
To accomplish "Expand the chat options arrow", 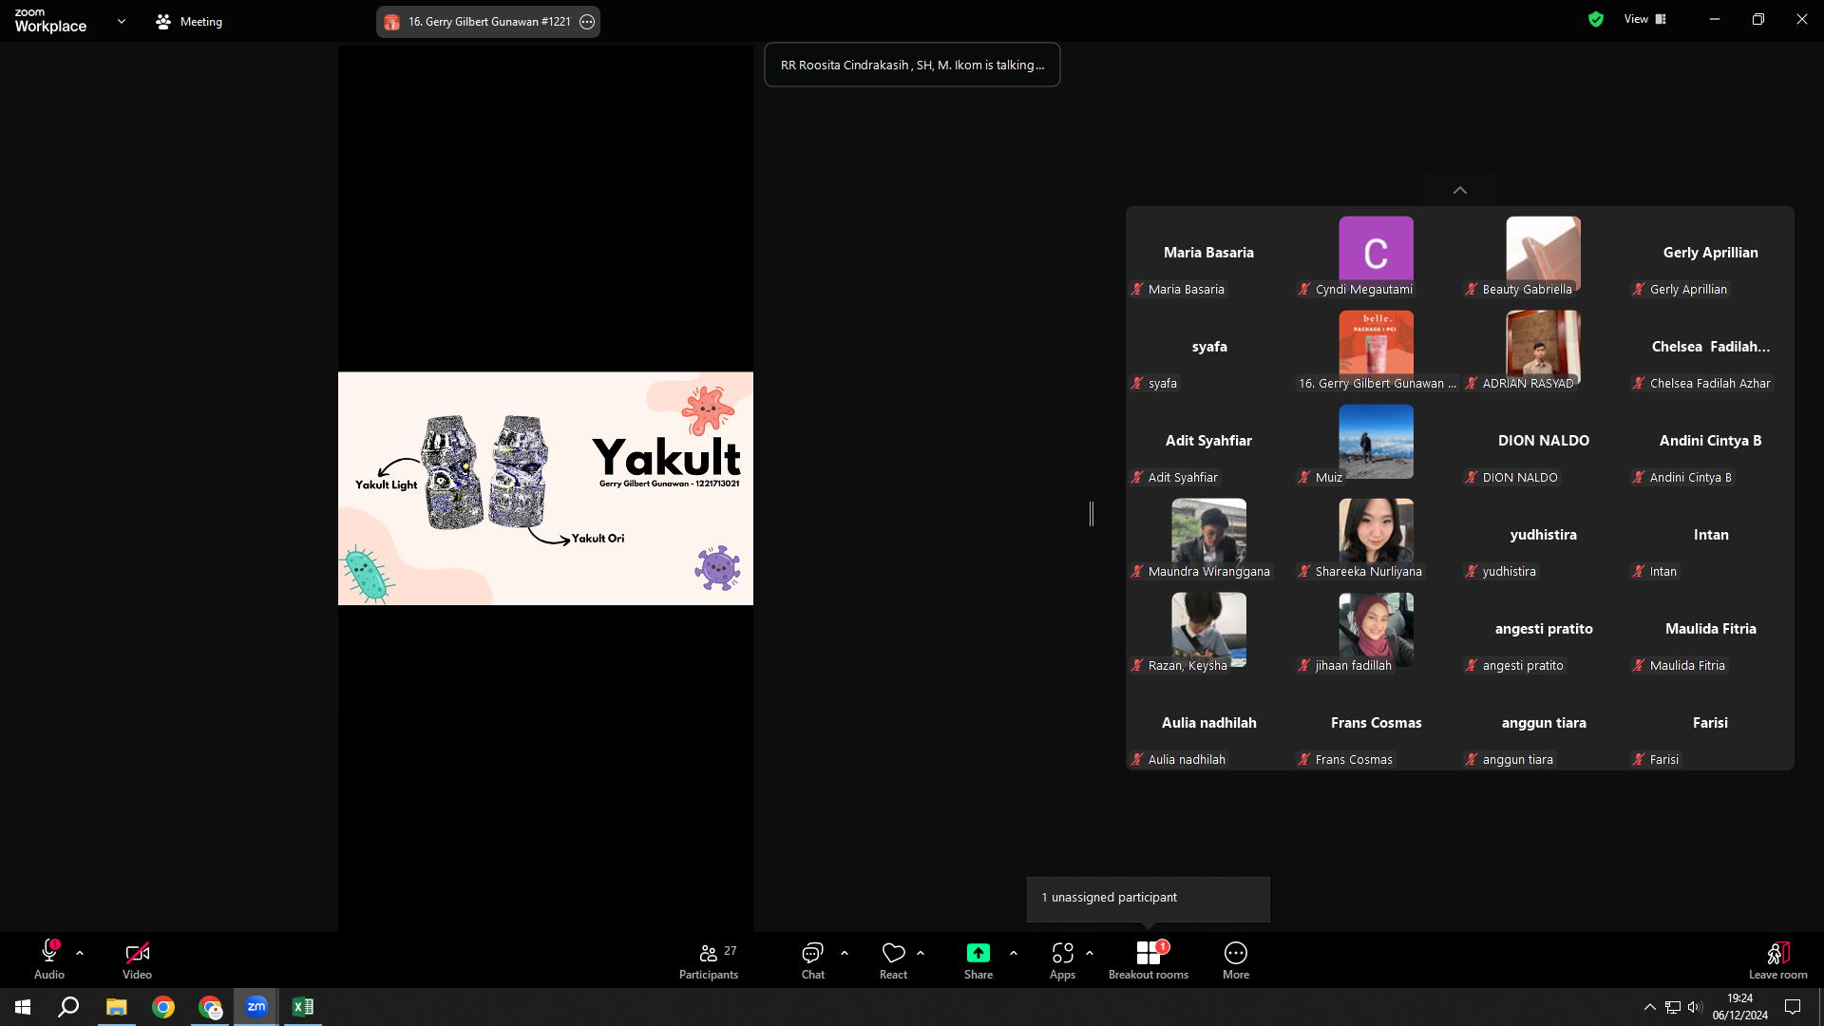I will [x=845, y=953].
